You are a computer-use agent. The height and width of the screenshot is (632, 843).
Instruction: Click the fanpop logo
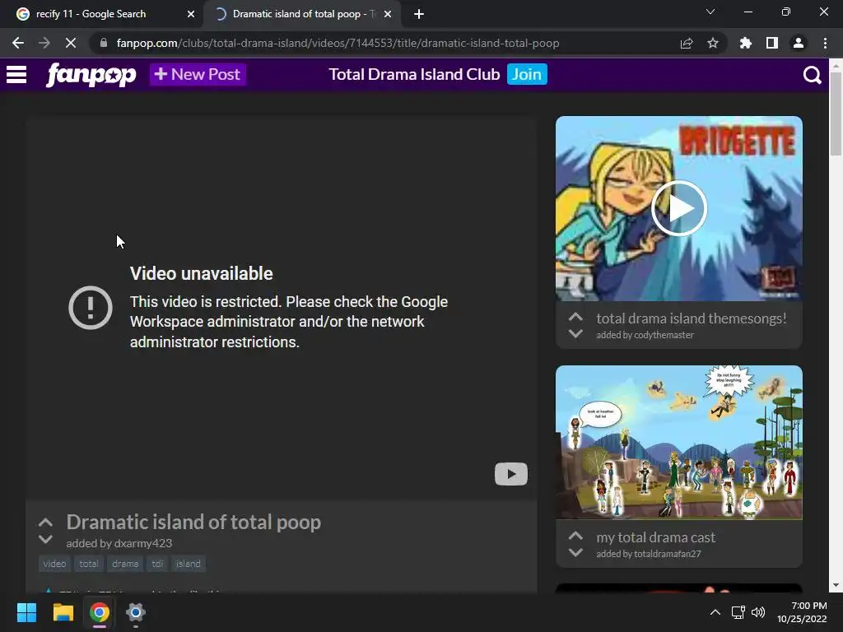click(91, 74)
